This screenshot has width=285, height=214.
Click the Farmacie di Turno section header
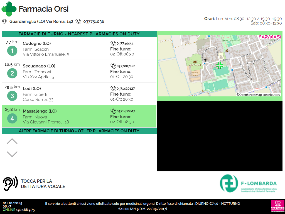[x=79, y=34]
